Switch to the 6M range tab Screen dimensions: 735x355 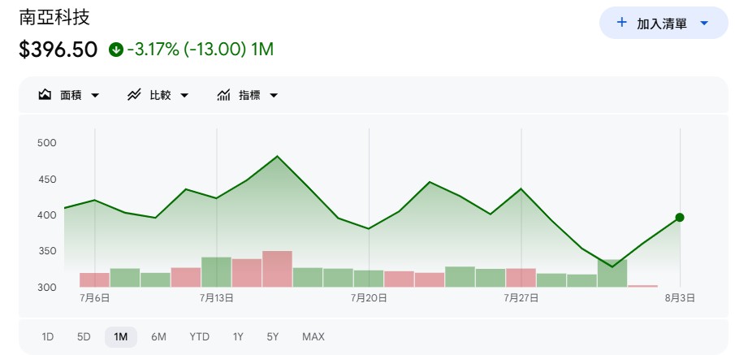click(158, 336)
